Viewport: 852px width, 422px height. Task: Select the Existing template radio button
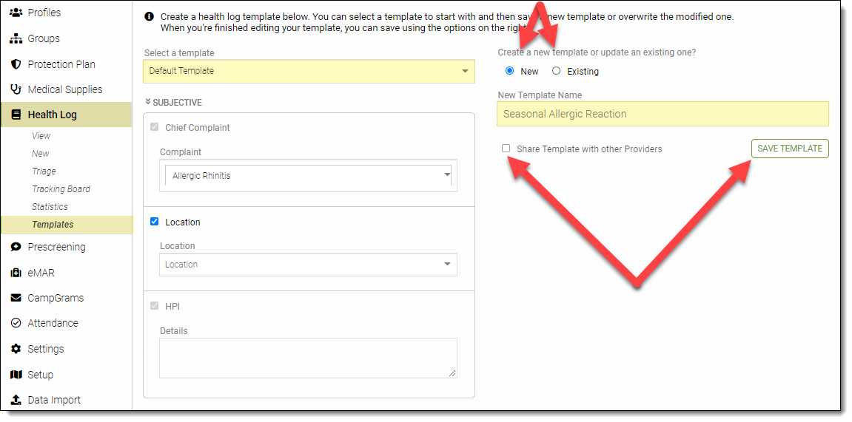click(557, 71)
